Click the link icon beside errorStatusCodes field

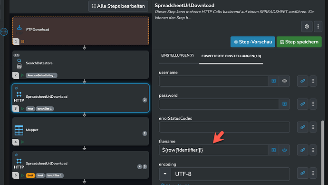coord(302,127)
